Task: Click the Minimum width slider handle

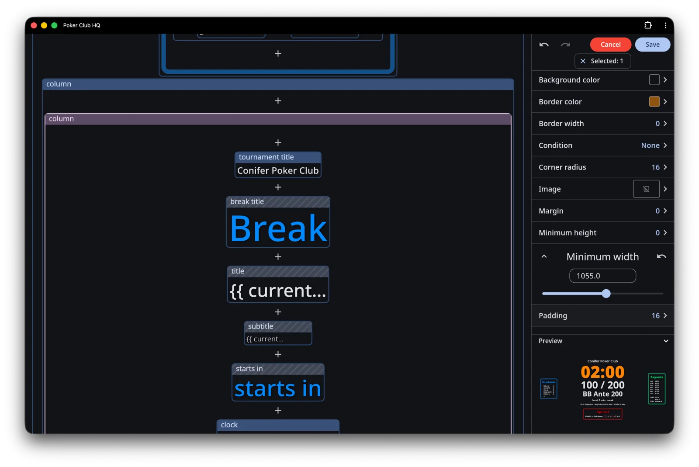Action: click(x=606, y=294)
